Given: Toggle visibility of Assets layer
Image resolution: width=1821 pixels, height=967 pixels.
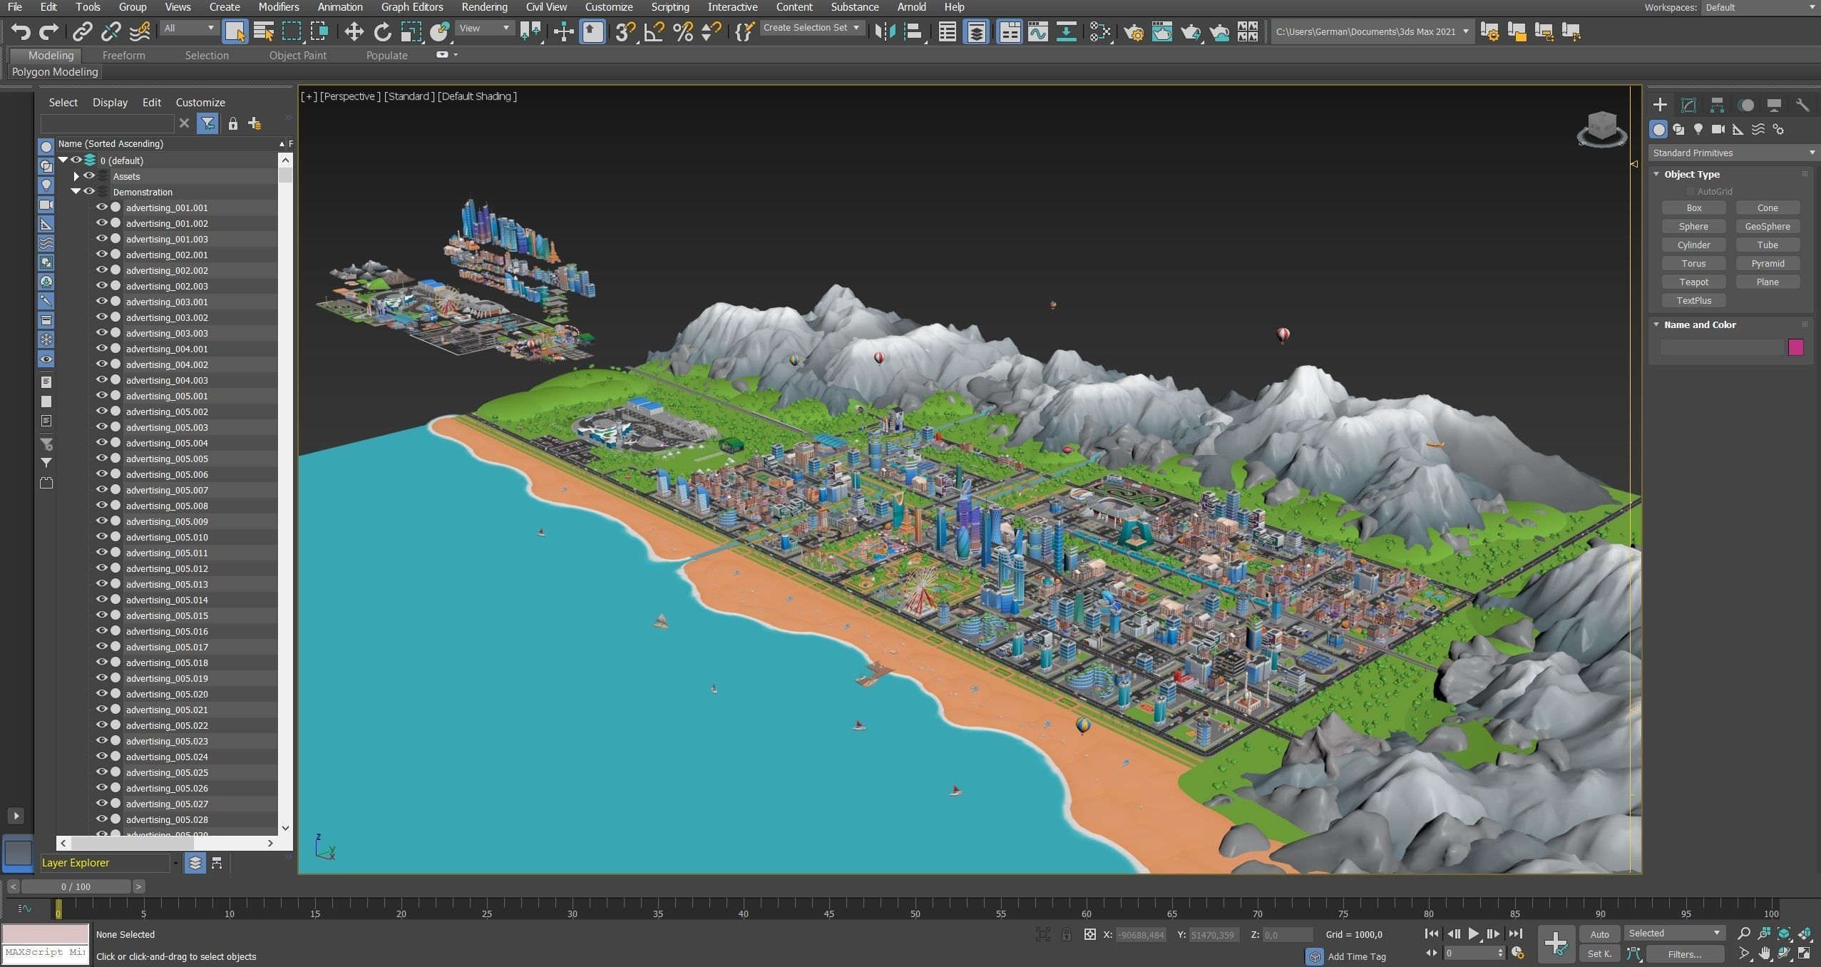Looking at the screenshot, I should [x=89, y=176].
